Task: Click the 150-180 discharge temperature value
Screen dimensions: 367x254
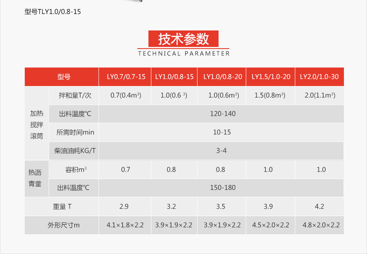Action: click(x=223, y=188)
